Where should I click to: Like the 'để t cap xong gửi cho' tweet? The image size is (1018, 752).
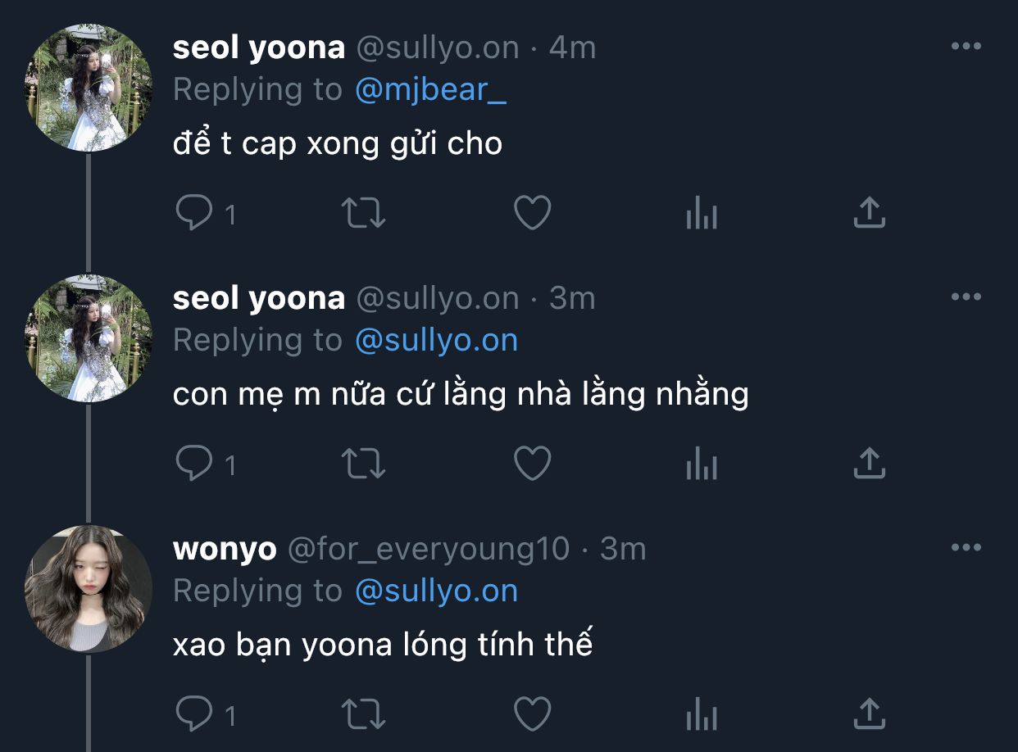click(x=532, y=213)
